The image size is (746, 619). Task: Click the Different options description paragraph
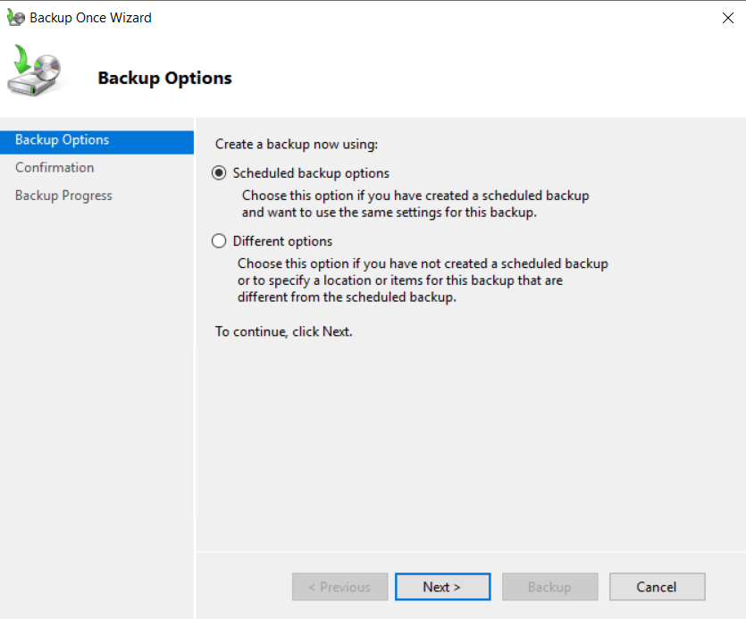(x=422, y=280)
